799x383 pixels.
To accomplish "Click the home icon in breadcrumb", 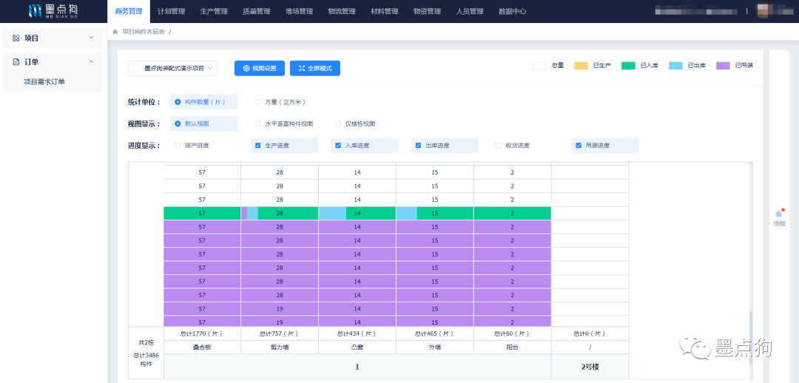I will 115,32.
